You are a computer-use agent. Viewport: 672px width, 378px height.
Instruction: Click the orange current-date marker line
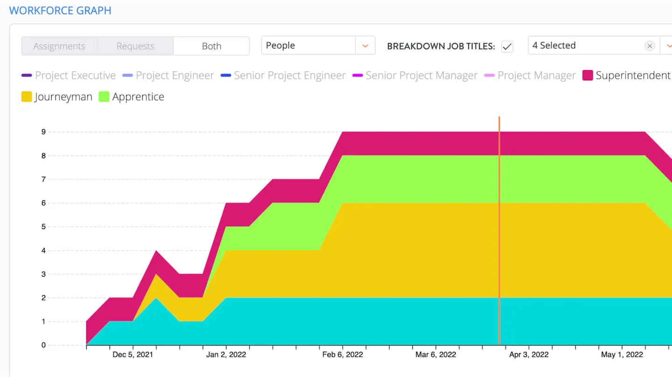click(x=499, y=233)
